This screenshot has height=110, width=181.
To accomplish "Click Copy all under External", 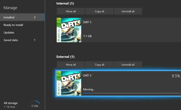I will [x=99, y=65].
